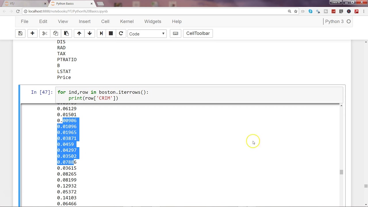Click the grey 1b extension icon
The width and height of the screenshot is (368, 207).
coord(326,11)
